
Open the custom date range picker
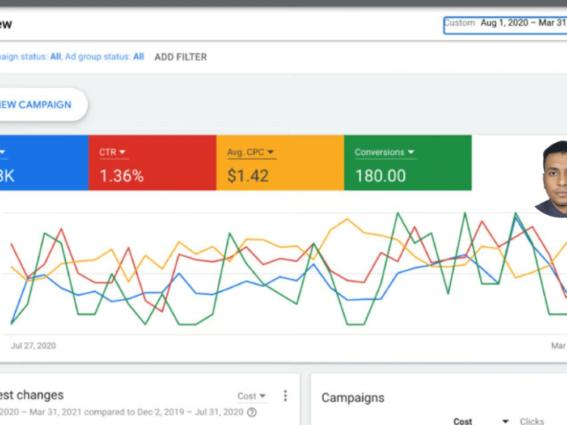coord(505,25)
